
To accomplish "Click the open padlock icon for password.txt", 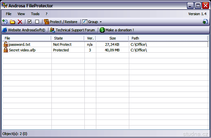I will pyautogui.click(x=6, y=44).
